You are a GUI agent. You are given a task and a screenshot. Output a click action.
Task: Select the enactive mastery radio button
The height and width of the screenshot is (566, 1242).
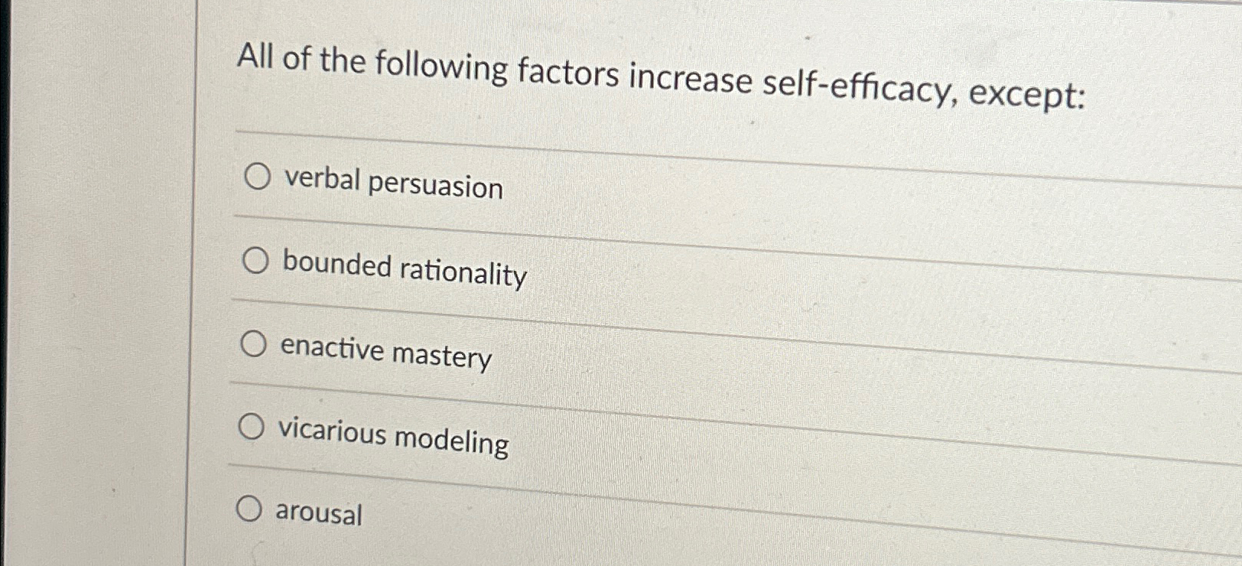pos(255,343)
